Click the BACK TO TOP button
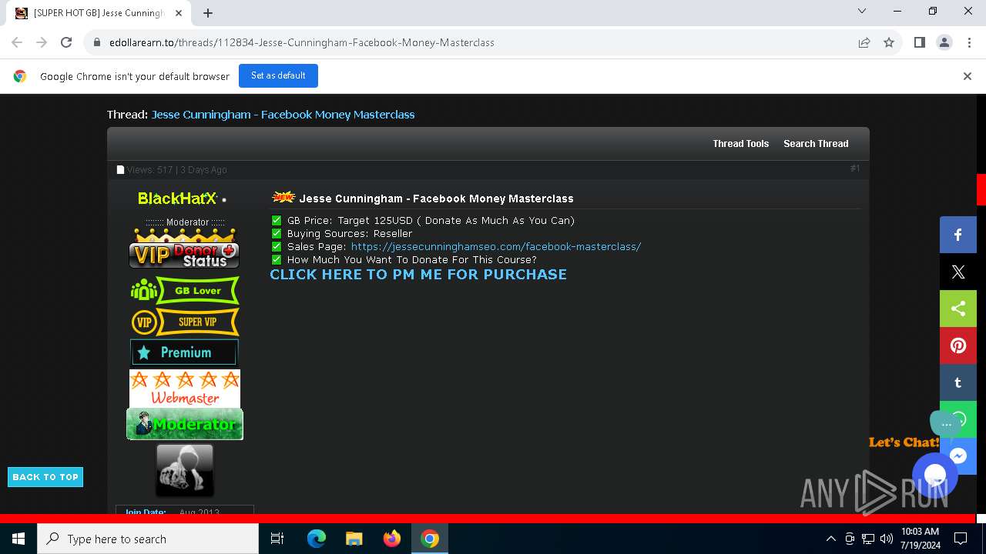986x554 pixels. pyautogui.click(x=45, y=477)
